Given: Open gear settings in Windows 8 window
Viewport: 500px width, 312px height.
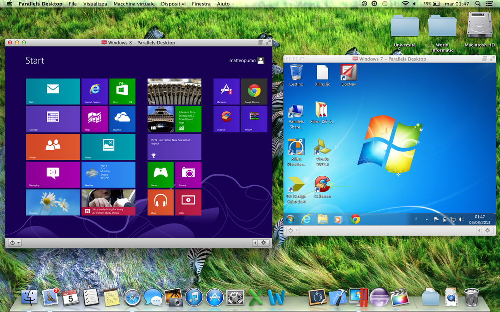Looking at the screenshot, I should click(x=263, y=243).
